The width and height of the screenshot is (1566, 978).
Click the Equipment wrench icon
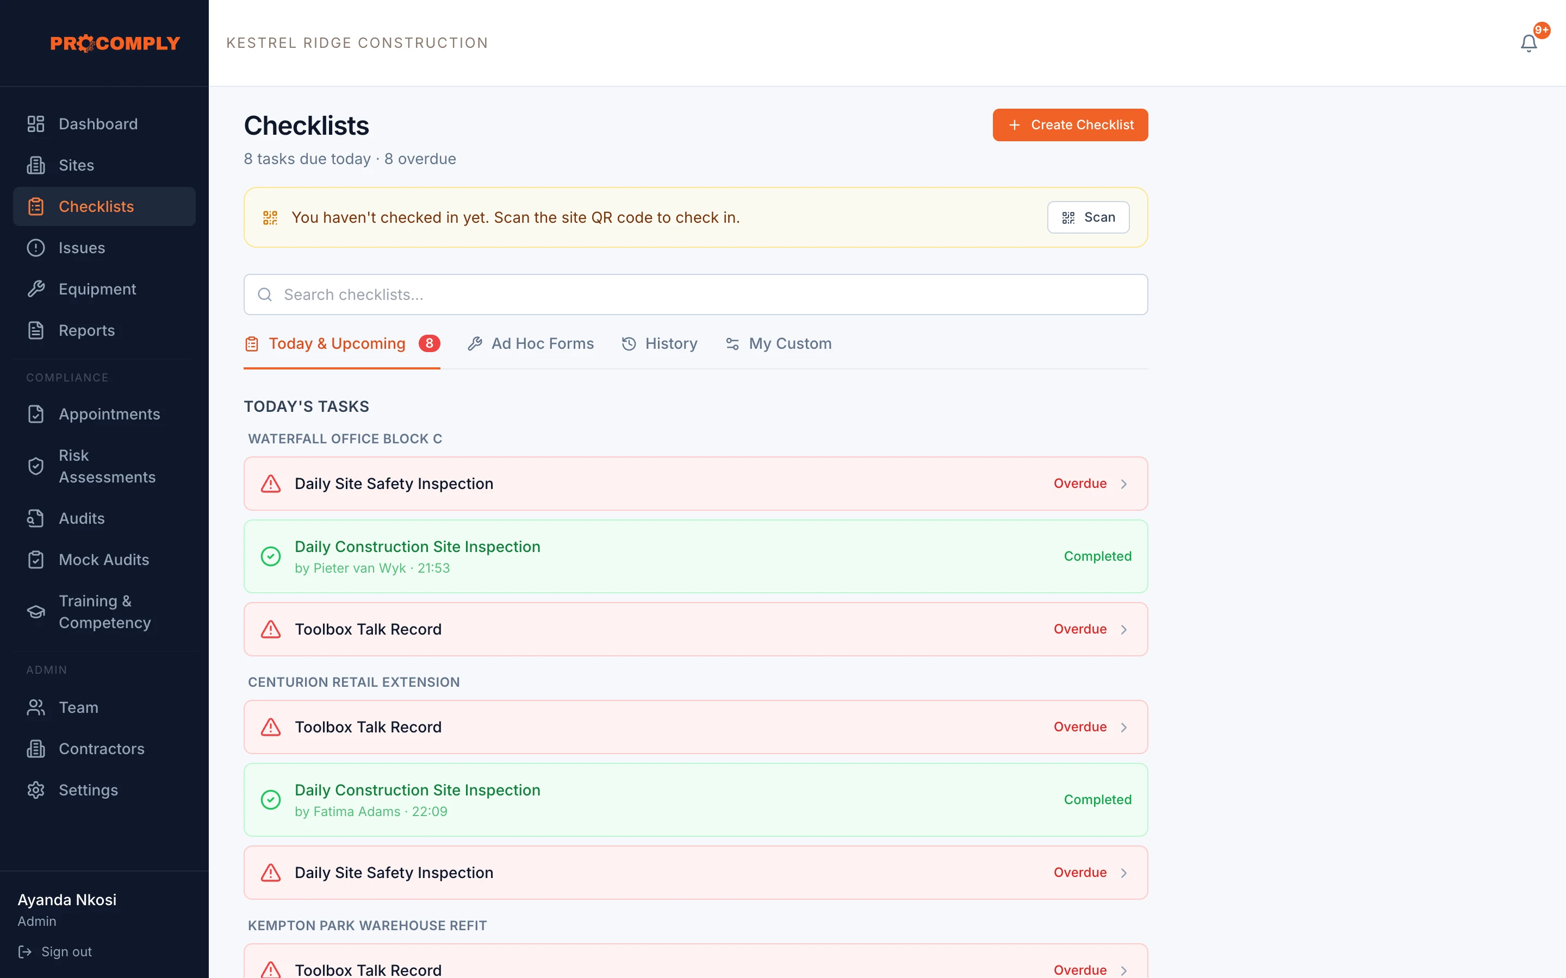click(35, 289)
